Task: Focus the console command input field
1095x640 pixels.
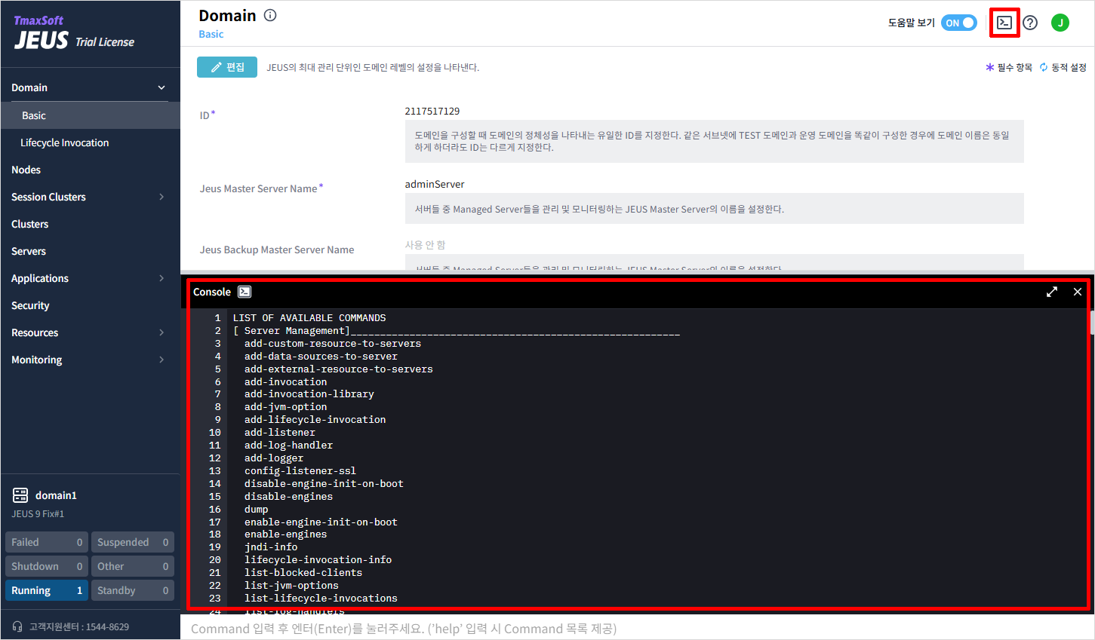Action: [638, 629]
